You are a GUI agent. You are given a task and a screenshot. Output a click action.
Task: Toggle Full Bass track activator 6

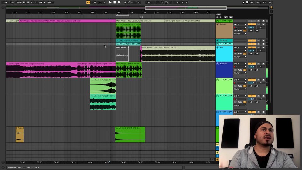pos(252,64)
